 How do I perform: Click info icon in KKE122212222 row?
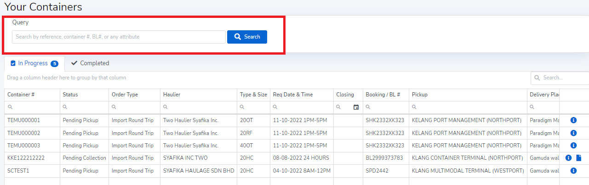click(x=568, y=158)
